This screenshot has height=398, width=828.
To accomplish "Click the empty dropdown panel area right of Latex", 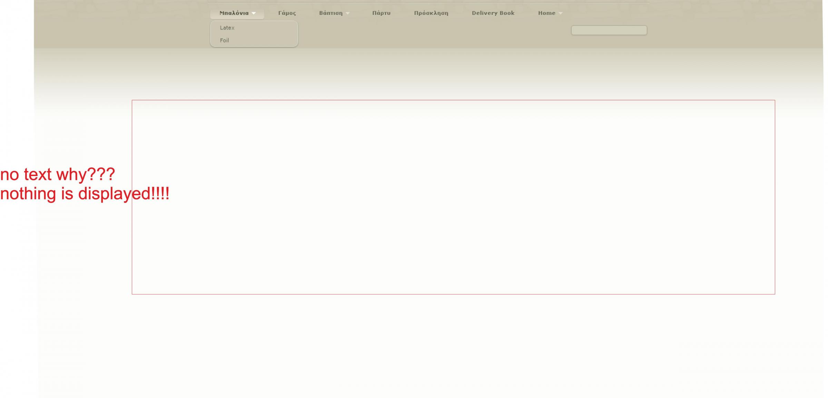I will coord(269,28).
